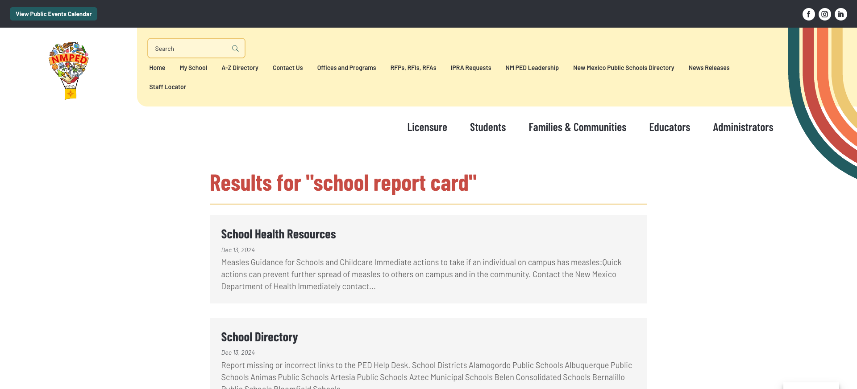Click Dec 13, 2024 under School Directory
This screenshot has height=389, width=857.
[x=238, y=352]
